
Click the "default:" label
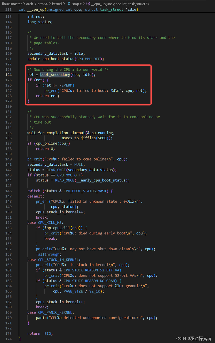(x=36, y=196)
